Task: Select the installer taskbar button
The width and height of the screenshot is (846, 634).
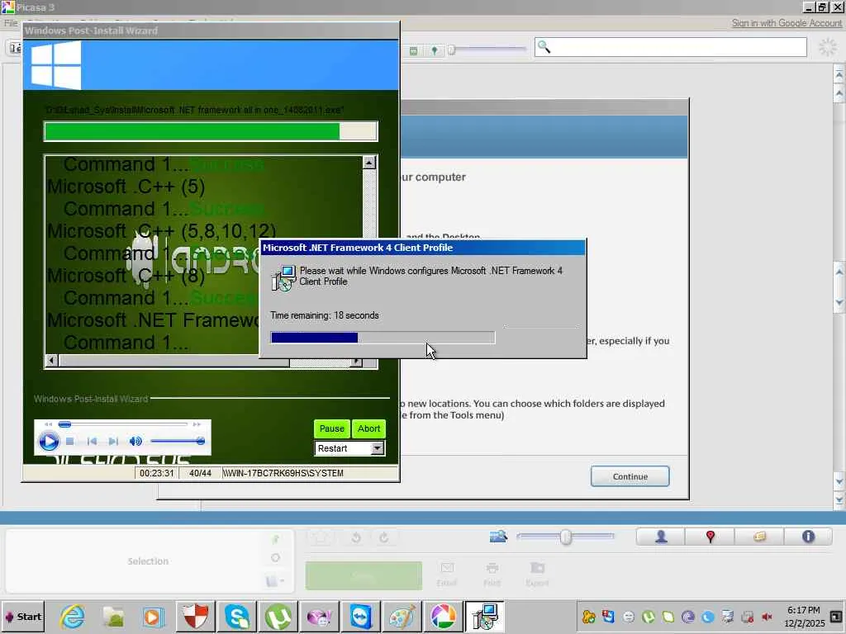Action: pyautogui.click(x=484, y=617)
